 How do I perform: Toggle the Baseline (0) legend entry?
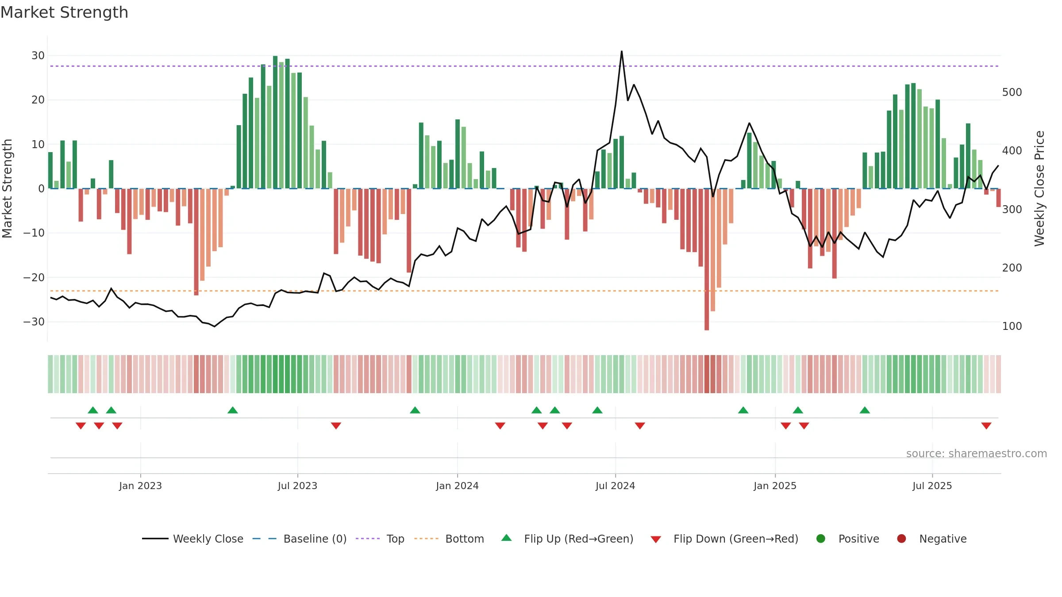[x=300, y=539]
